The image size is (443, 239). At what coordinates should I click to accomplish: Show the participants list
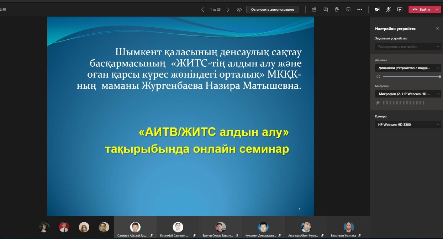pyautogui.click(x=314, y=10)
